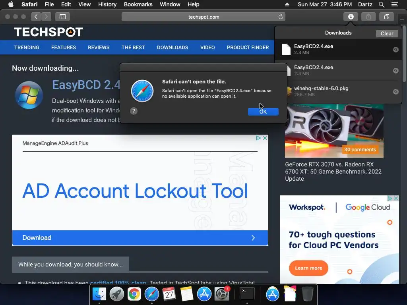Select the first EasyBCD2.4.exe file icon
The height and width of the screenshot is (305, 407).
coord(286,49)
